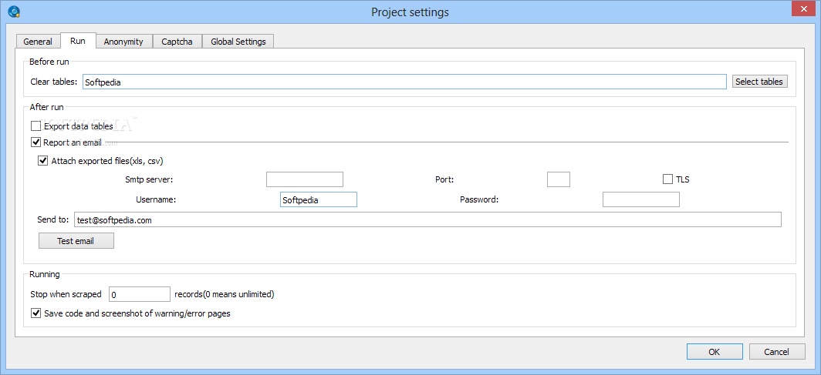Toggle Attach exported files checkbox
Image resolution: width=821 pixels, height=375 pixels.
[x=42, y=161]
